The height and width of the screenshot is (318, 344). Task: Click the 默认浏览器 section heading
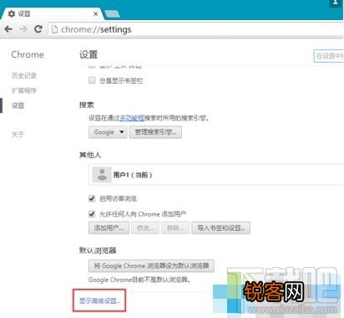(98, 250)
